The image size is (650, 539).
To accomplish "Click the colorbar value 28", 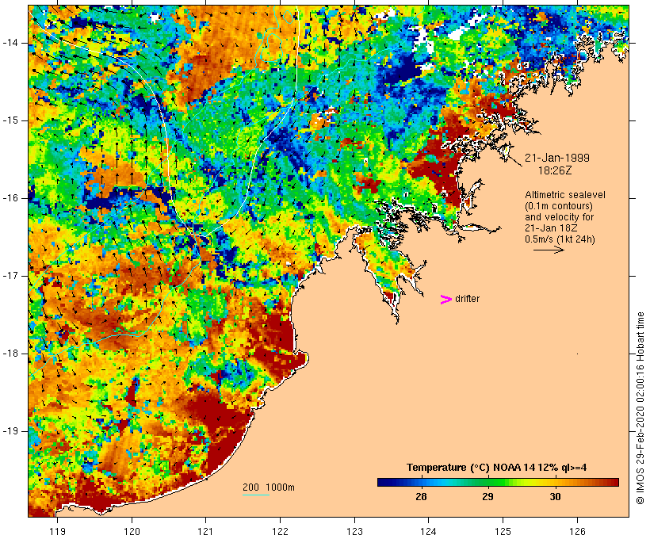I will point(421,496).
